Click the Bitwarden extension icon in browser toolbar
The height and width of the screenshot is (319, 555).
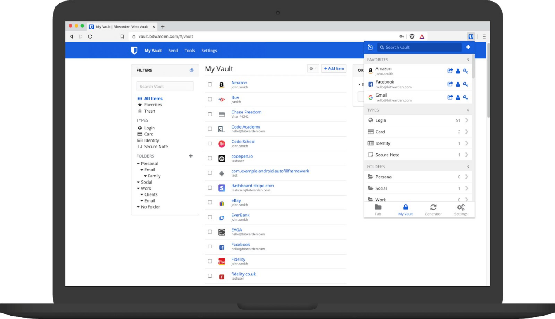(470, 37)
